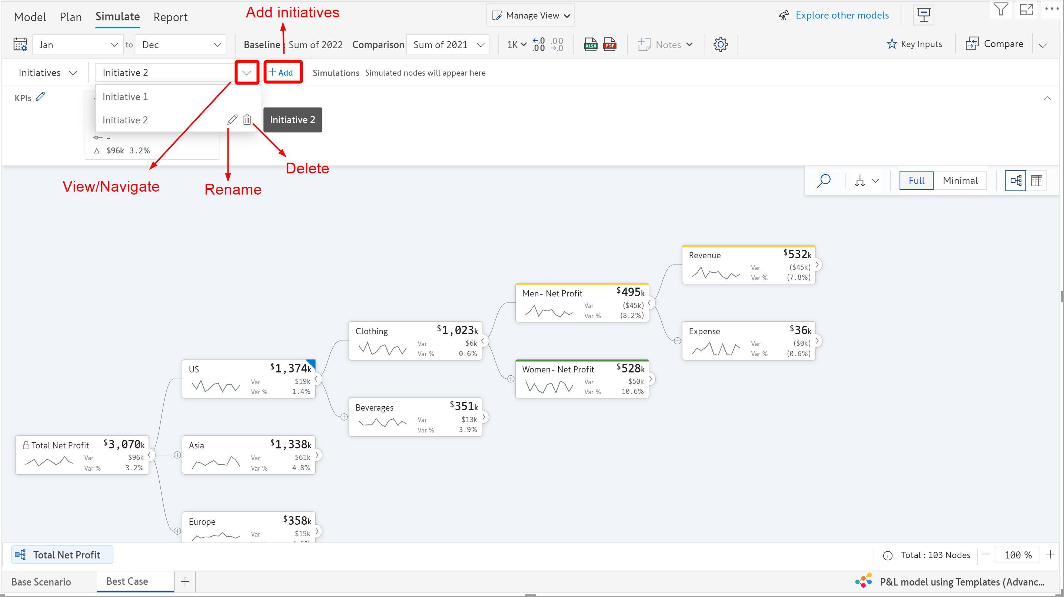Click the Add initiative button
1064x597 pixels.
(x=282, y=73)
